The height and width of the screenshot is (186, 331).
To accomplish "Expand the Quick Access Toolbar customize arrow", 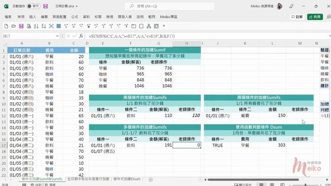I will (x=164, y=26).
